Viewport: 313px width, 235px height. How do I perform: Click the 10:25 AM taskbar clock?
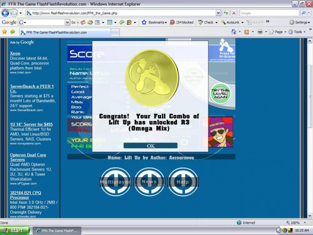[302, 230]
